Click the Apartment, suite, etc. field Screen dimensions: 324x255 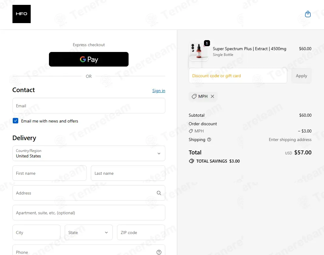coord(89,213)
